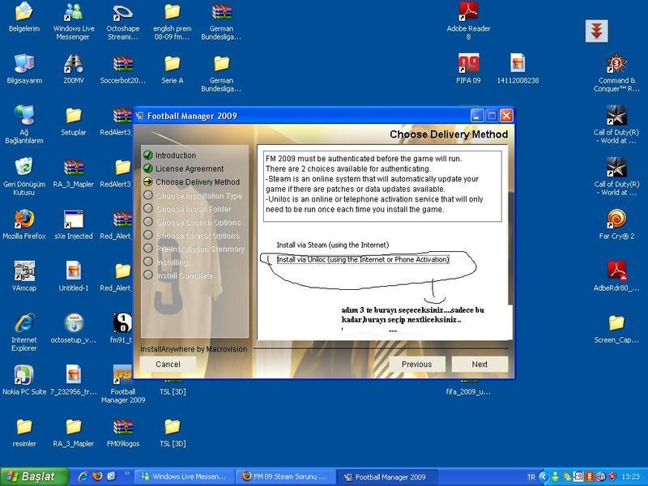Image resolution: width=648 pixels, height=486 pixels.
Task: Select Soccerbot20 archive icon
Action: (123, 70)
